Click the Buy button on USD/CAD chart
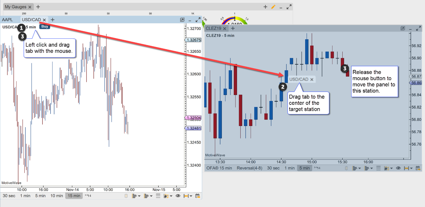Viewport: 425px width, 207px height. click(45, 26)
